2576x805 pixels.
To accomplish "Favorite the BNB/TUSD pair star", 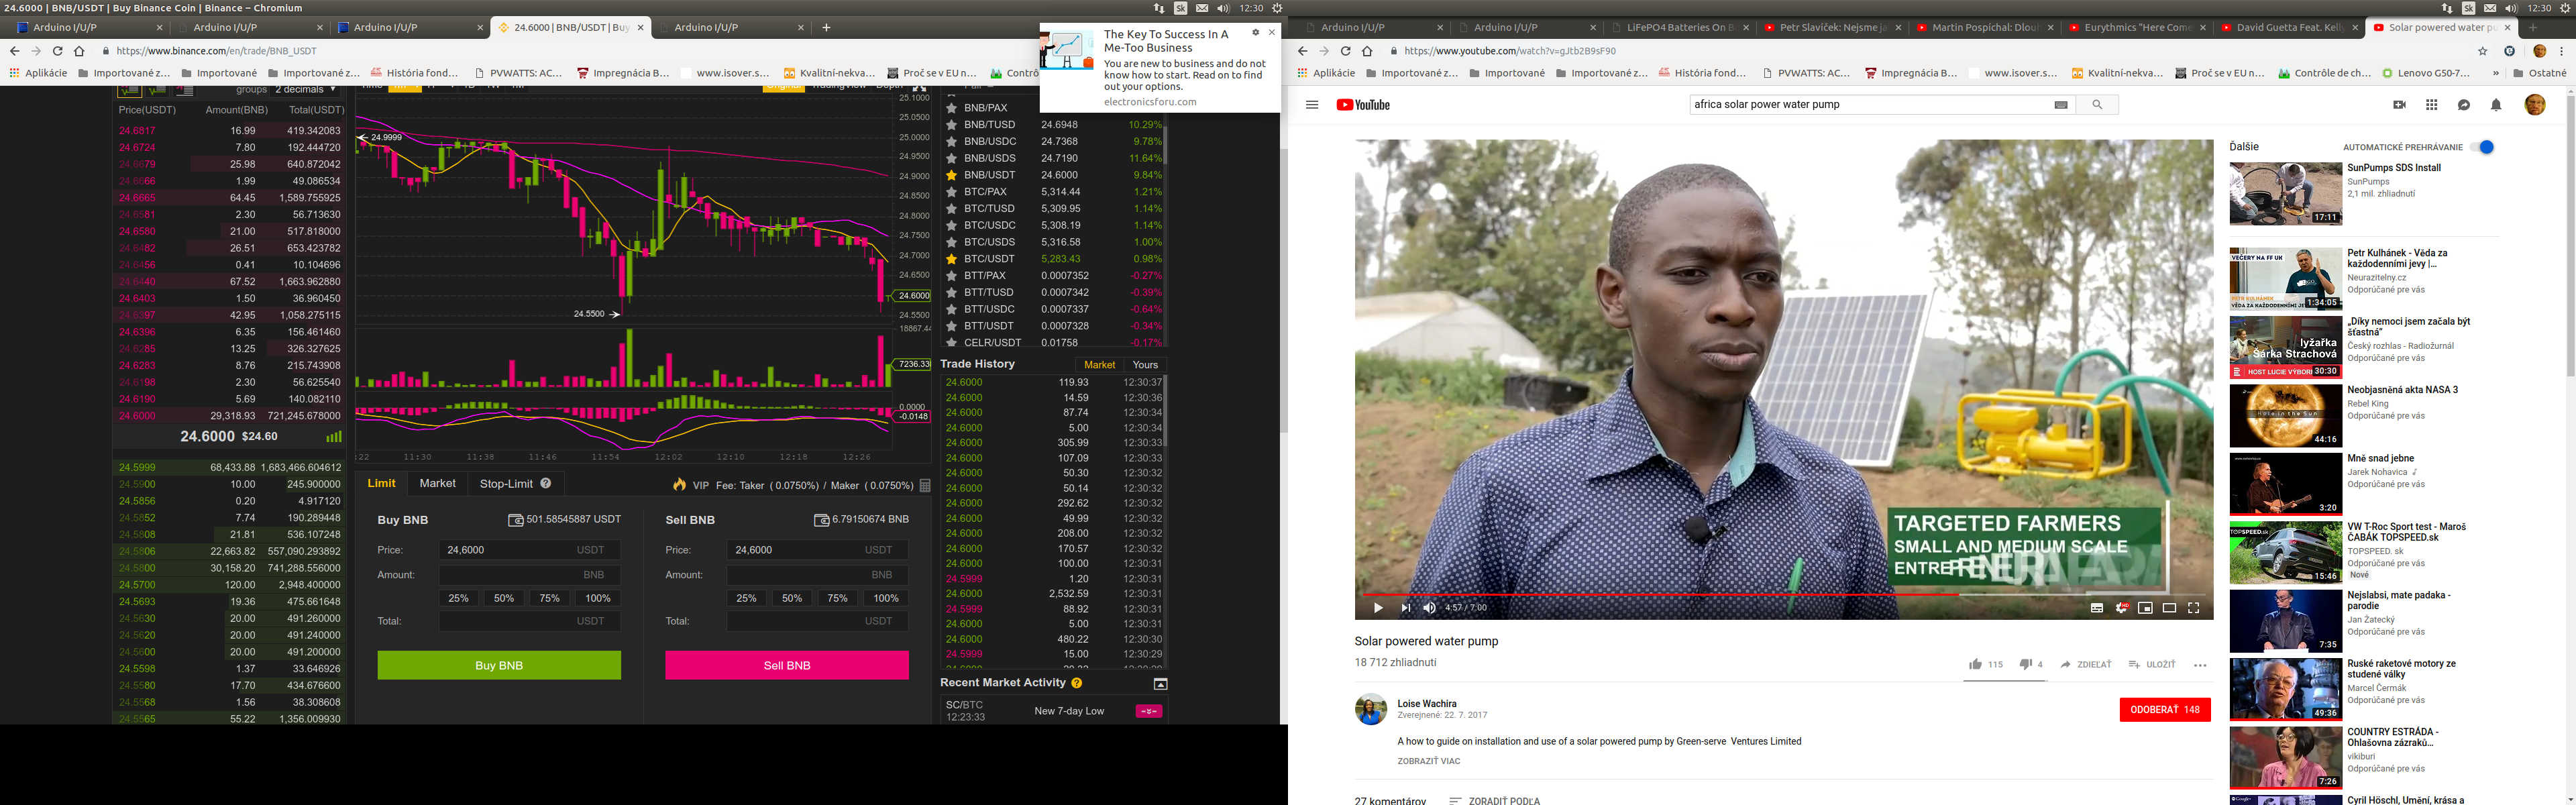I will [x=952, y=125].
